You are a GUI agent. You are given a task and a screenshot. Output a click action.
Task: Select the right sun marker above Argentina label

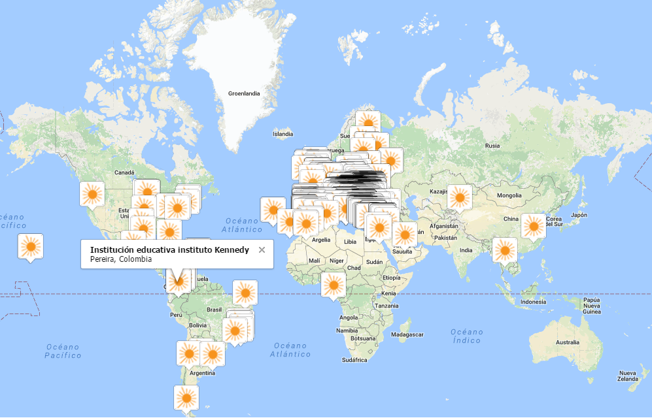coord(213,355)
